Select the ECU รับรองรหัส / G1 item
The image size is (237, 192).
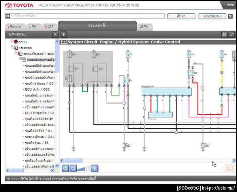coord(39,113)
